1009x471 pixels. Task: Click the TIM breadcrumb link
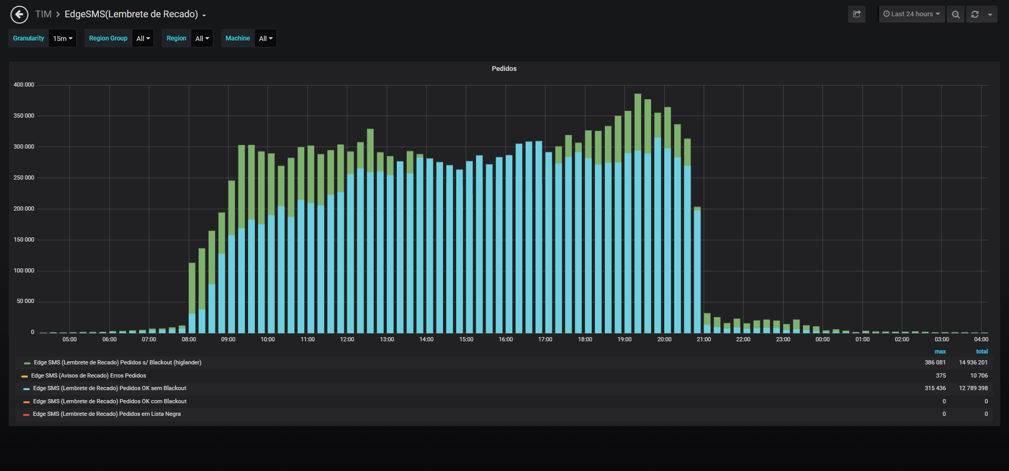(x=43, y=14)
